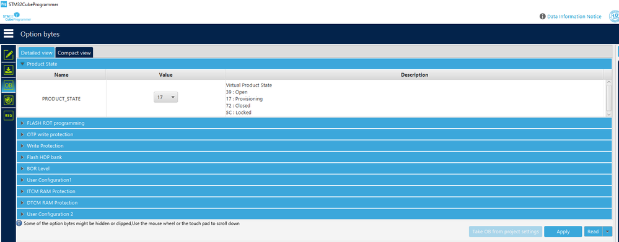The width and height of the screenshot is (619, 242).
Task: Click the Value column header
Action: coord(166,74)
